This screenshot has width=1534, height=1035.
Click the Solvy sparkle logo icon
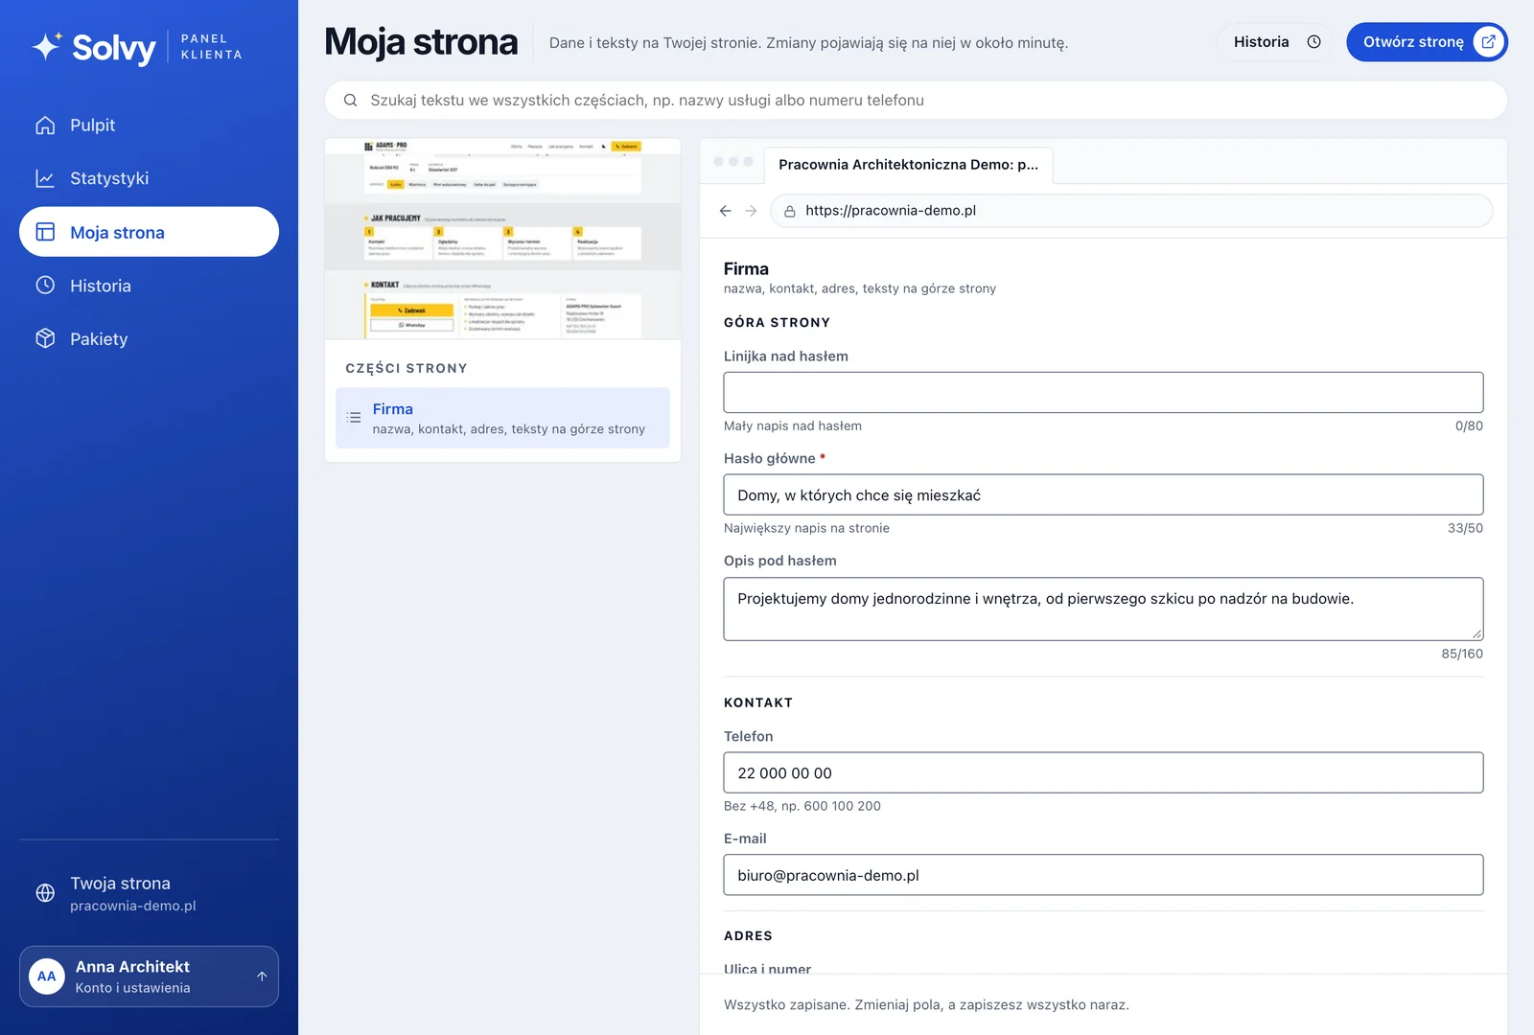[x=47, y=46]
